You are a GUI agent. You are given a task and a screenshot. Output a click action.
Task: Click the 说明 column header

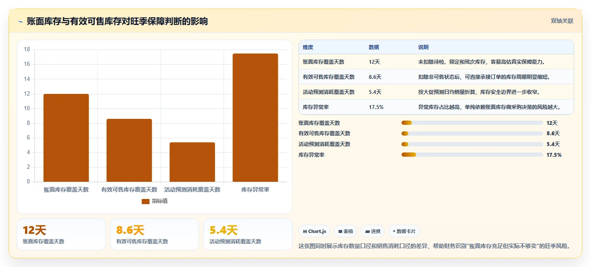click(423, 47)
